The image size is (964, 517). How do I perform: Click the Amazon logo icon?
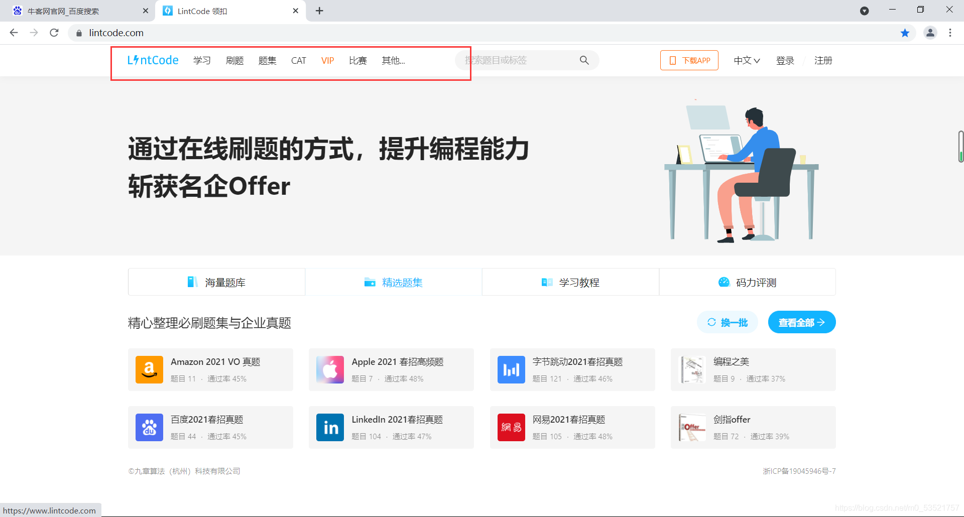click(x=149, y=369)
